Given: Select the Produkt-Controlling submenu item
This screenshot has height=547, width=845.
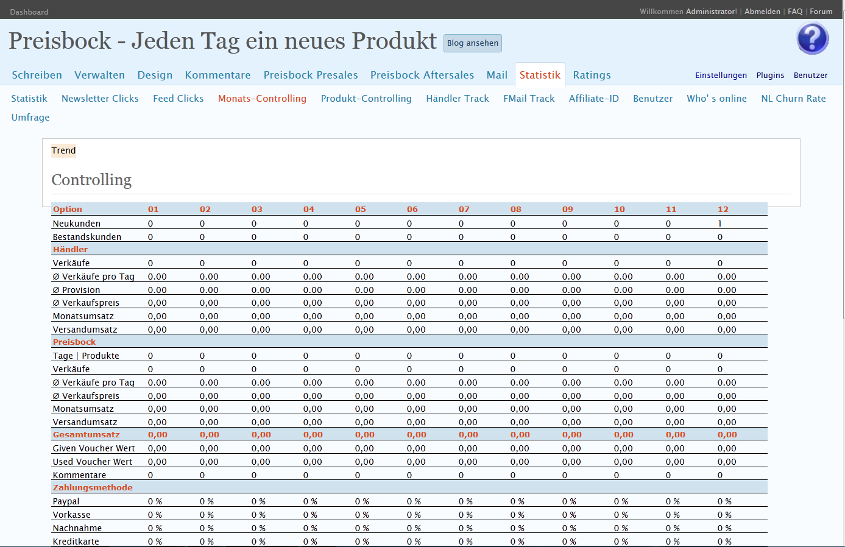Looking at the screenshot, I should coord(366,99).
